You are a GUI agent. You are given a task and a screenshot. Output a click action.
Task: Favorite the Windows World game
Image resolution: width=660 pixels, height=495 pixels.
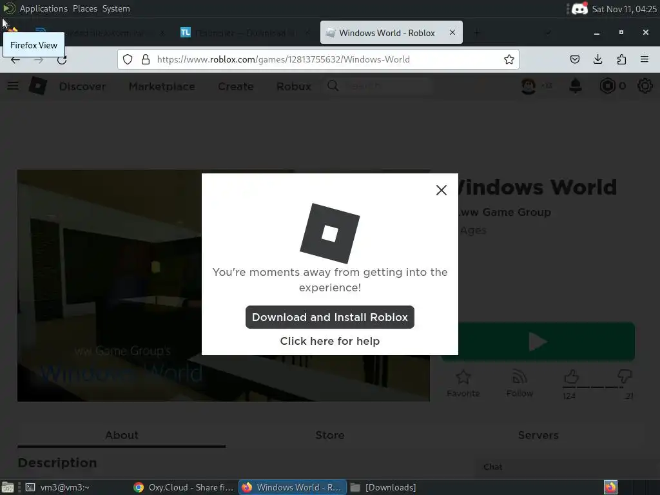[x=463, y=383]
